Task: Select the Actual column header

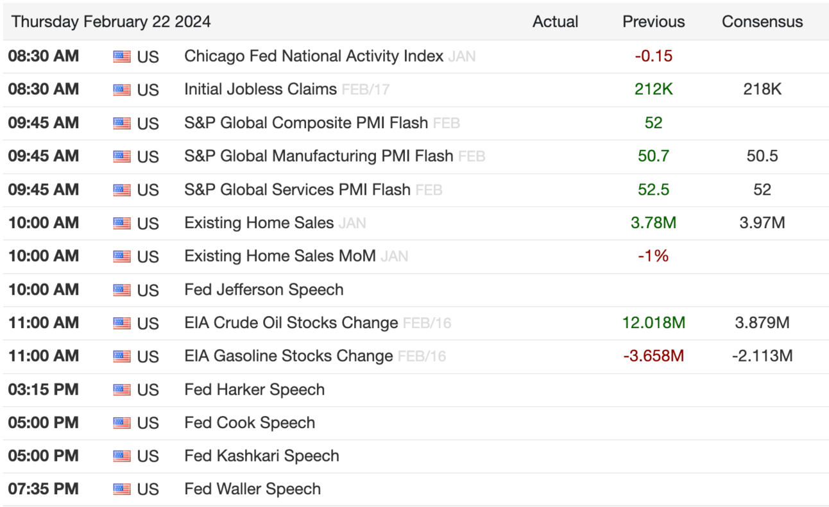Action: (x=555, y=22)
